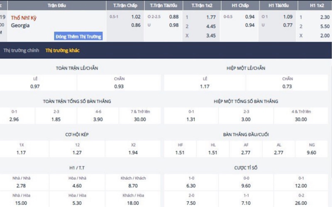Viewport: 332px width, 207px height.
Task: Choose 7 & Trở lên odds 30.00
Action: point(139,119)
